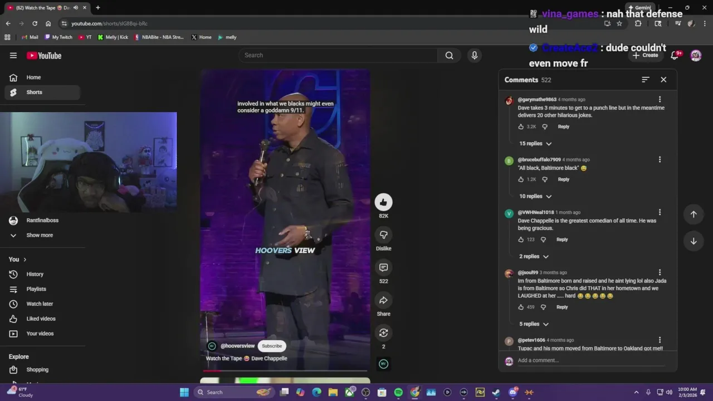Image resolution: width=713 pixels, height=401 pixels.
Task: Reply to the @jsoul99 comment
Action: [x=562, y=307]
